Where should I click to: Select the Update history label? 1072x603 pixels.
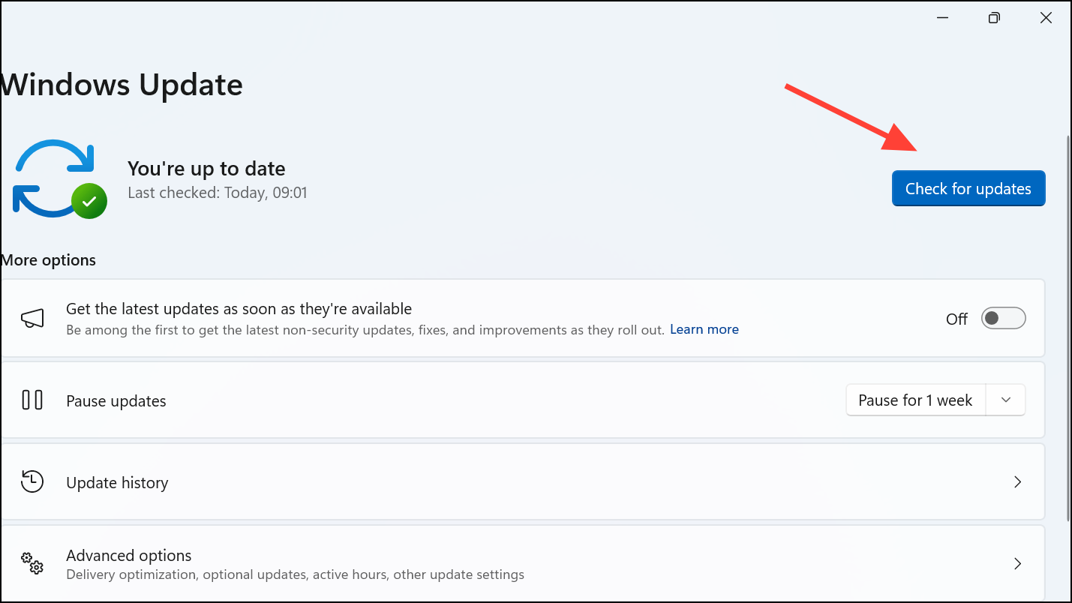coord(117,483)
